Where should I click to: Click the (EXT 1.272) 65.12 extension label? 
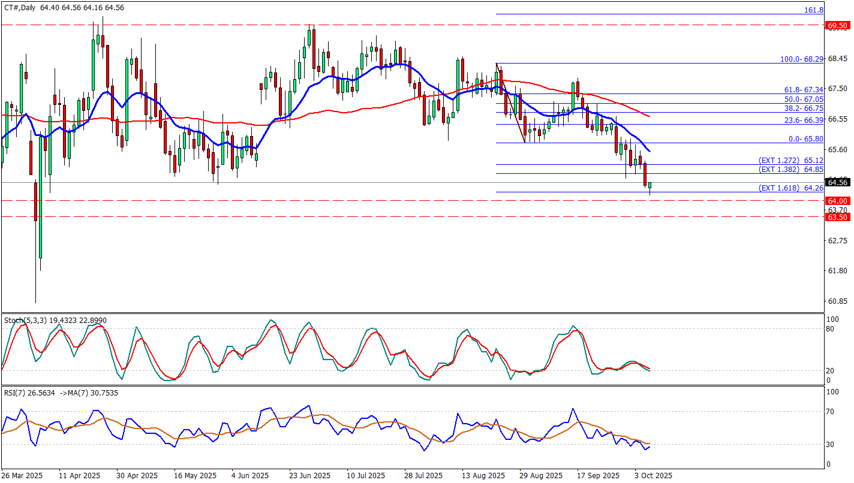(791, 161)
